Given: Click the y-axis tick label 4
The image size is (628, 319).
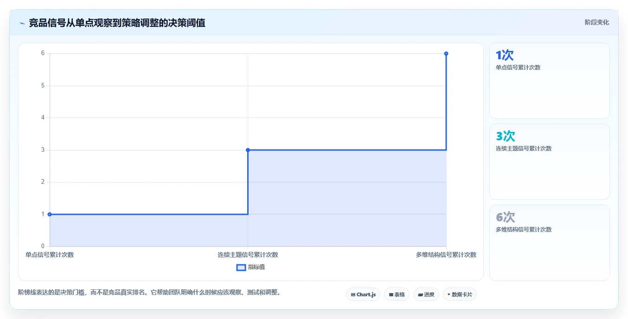Looking at the screenshot, I should coord(43,118).
